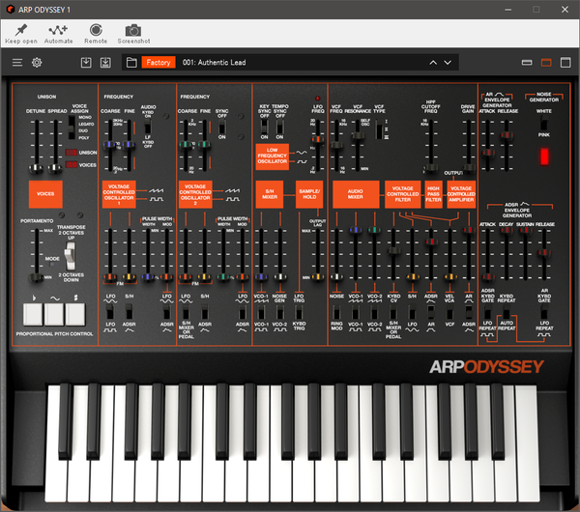
Task: Adjust the AR envelope ATTACK slider
Action: click(487, 153)
